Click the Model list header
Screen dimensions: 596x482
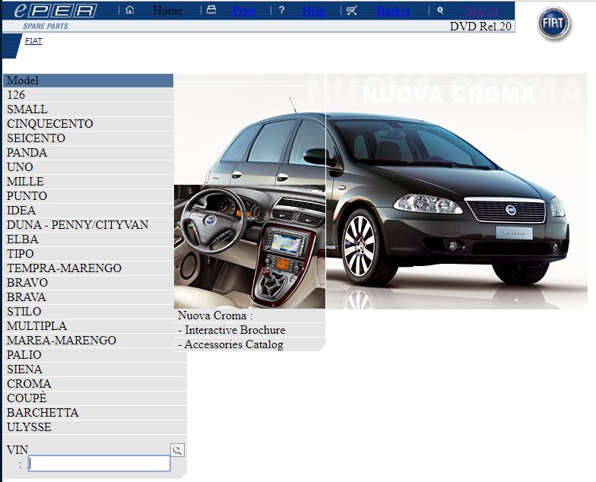point(88,81)
